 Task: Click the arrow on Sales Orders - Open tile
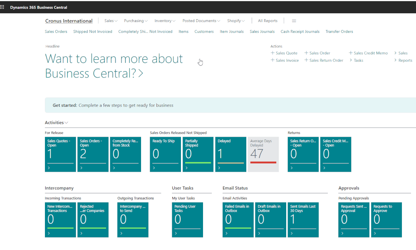coord(82,168)
